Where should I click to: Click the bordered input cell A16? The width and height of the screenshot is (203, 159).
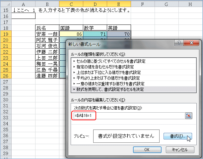(x=24, y=16)
